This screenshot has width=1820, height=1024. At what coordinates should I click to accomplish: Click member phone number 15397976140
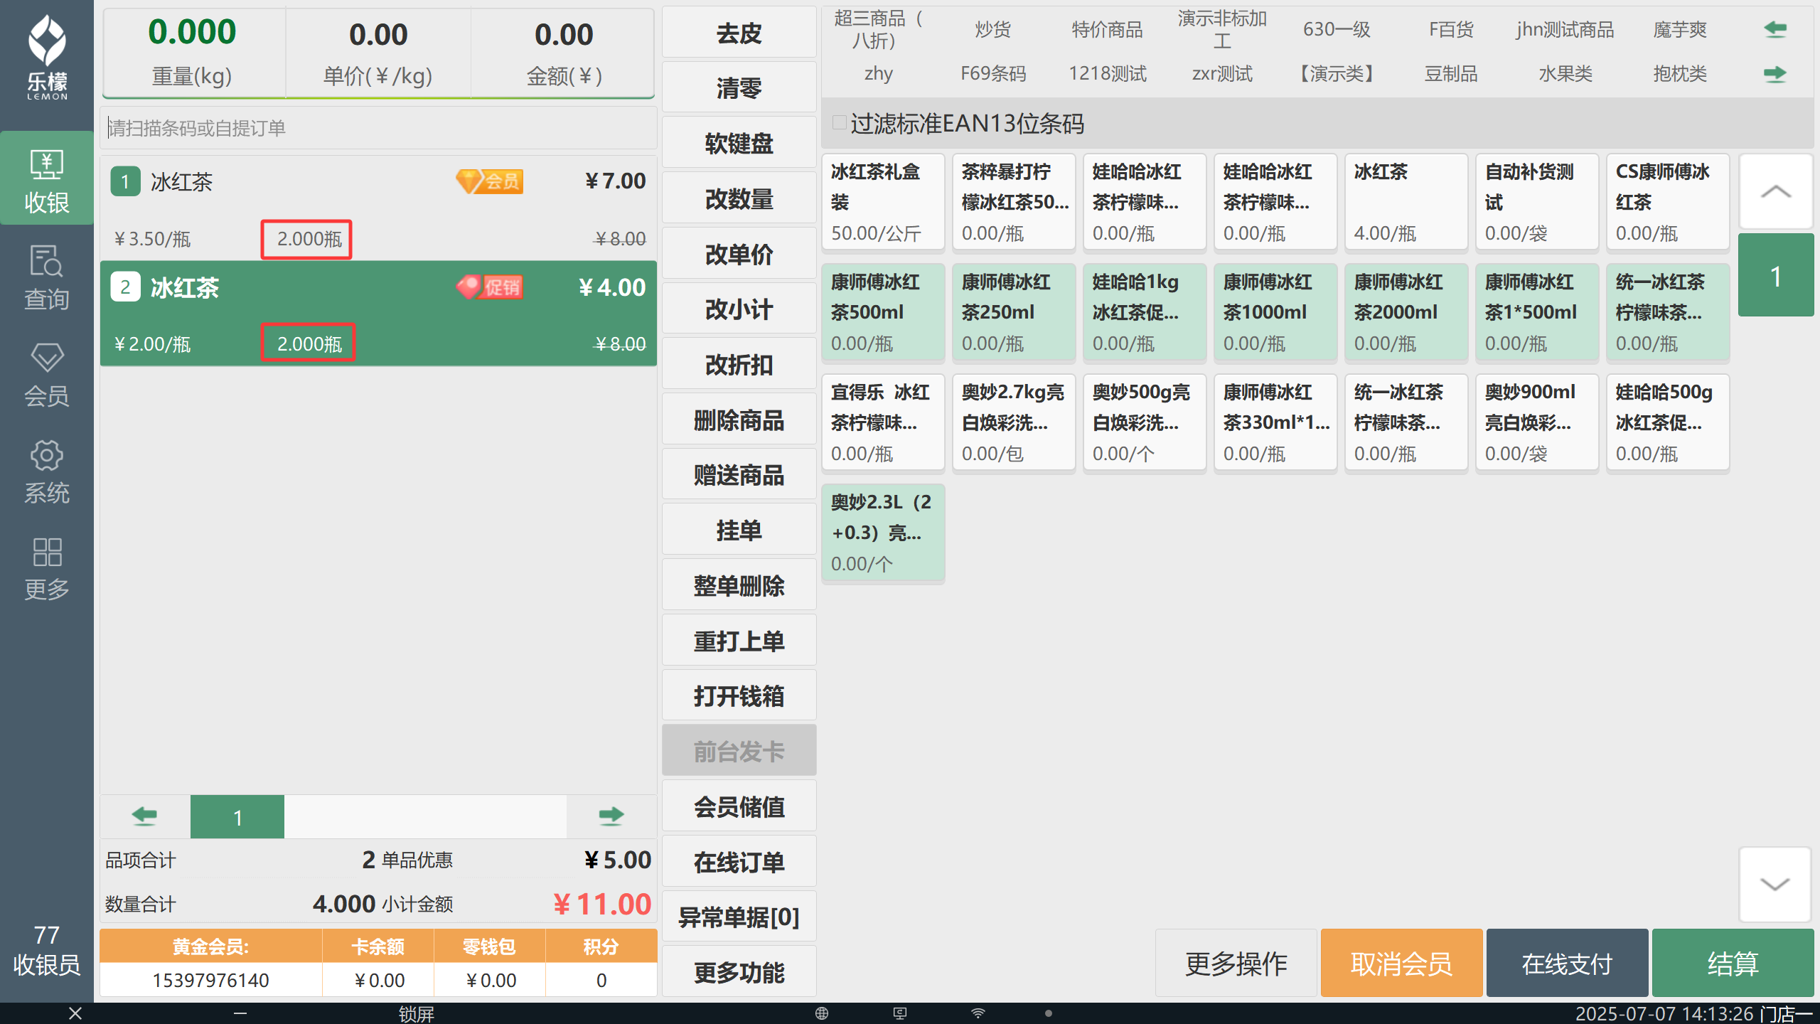(210, 980)
